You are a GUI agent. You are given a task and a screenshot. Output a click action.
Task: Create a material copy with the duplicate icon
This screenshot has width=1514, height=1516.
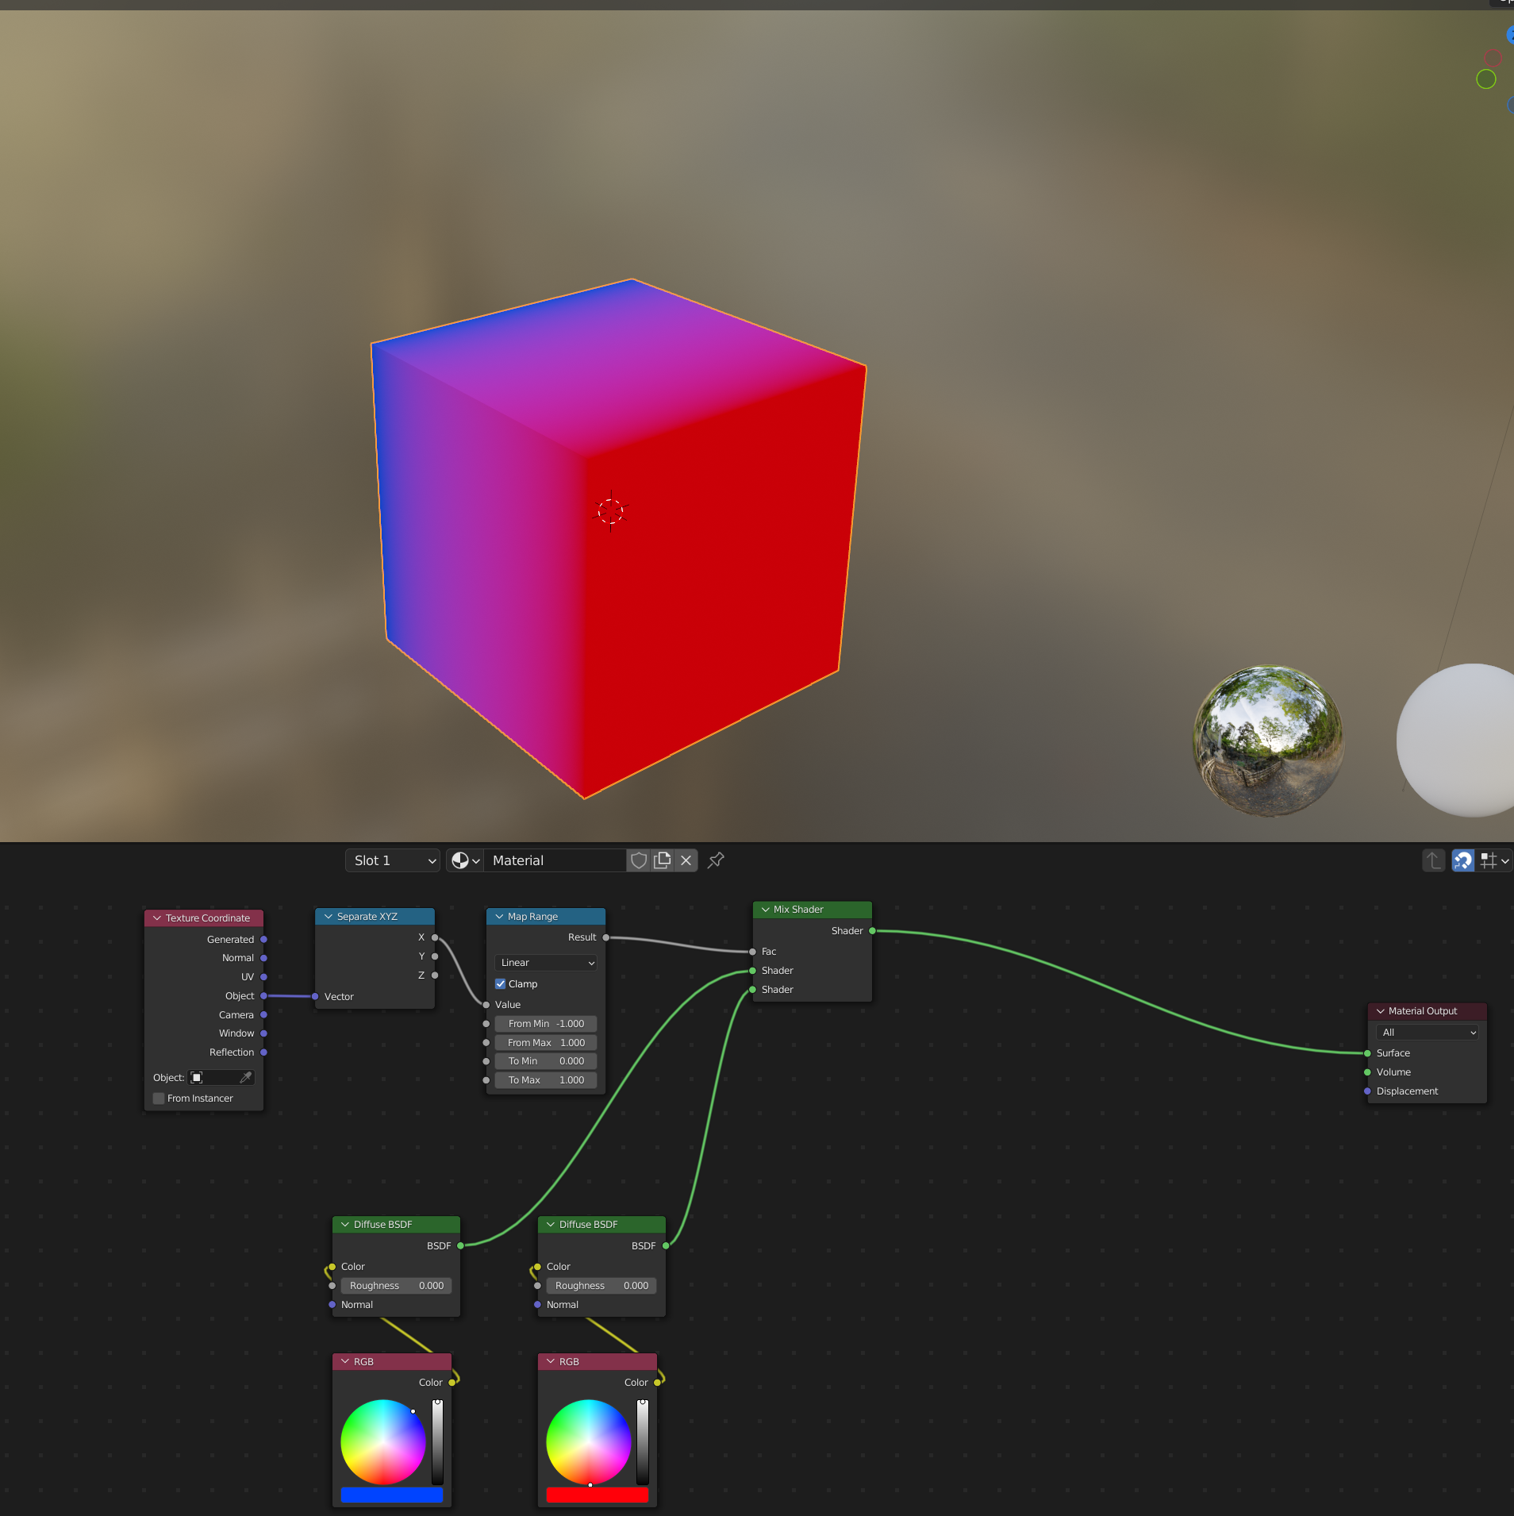(x=662, y=860)
